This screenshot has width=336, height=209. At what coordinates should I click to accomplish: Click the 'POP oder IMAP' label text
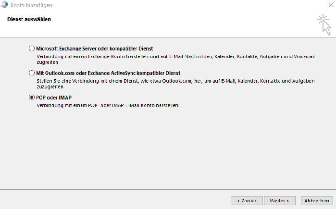coord(53,98)
